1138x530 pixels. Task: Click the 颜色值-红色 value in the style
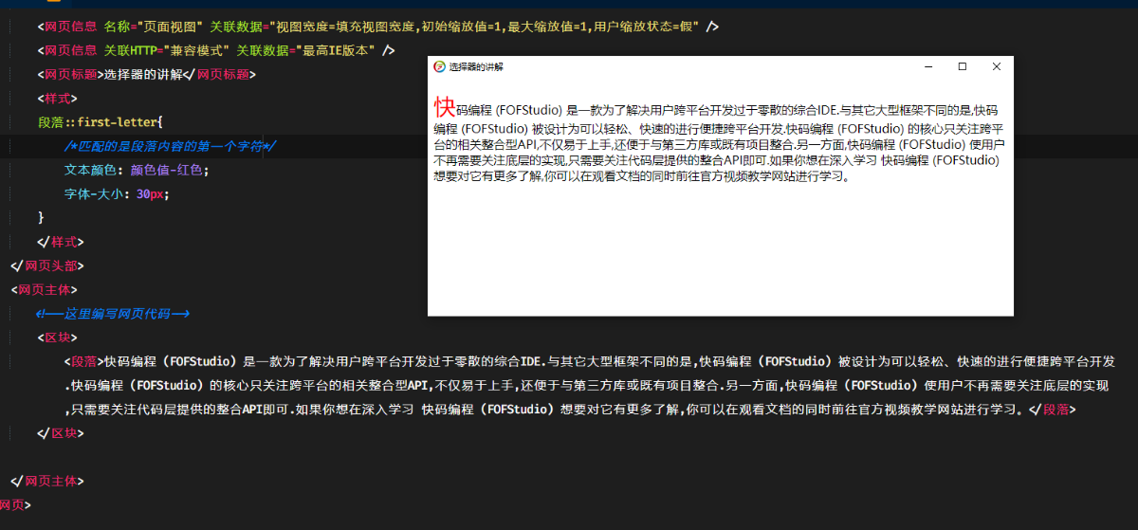point(165,170)
